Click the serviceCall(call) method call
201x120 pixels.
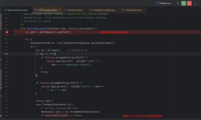click(x=57, y=116)
